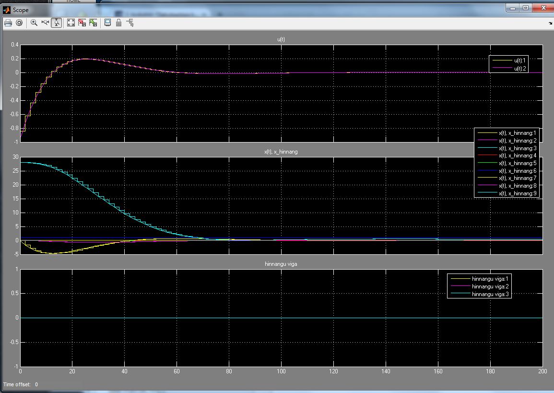Click the u(t) plot title
This screenshot has width=554, height=393.
281,39
